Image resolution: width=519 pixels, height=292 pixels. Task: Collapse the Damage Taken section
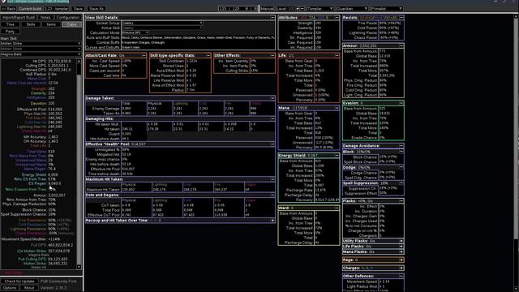coord(272,98)
